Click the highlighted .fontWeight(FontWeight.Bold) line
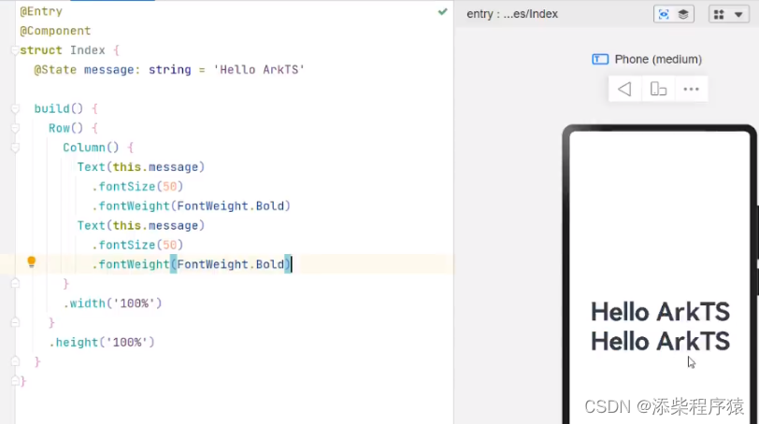The width and height of the screenshot is (759, 424). pyautogui.click(x=192, y=264)
